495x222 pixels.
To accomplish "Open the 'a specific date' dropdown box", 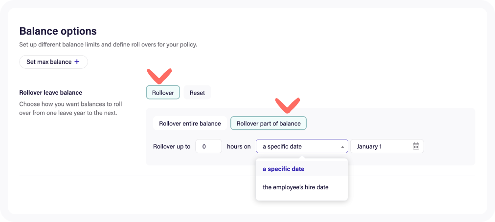I will (302, 146).
